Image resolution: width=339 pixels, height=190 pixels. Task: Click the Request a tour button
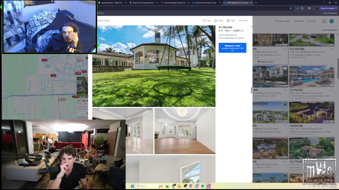coord(232,47)
